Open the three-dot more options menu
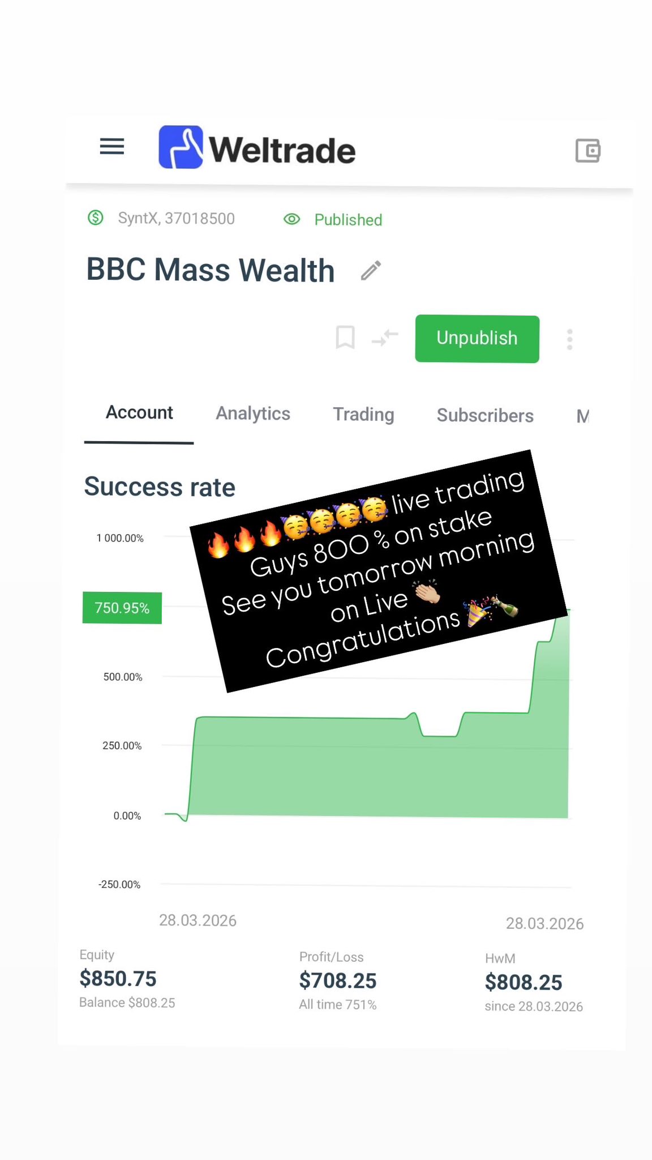Image resolution: width=652 pixels, height=1160 pixels. click(569, 339)
